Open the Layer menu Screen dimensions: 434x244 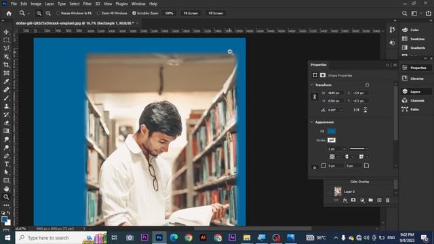(x=50, y=4)
